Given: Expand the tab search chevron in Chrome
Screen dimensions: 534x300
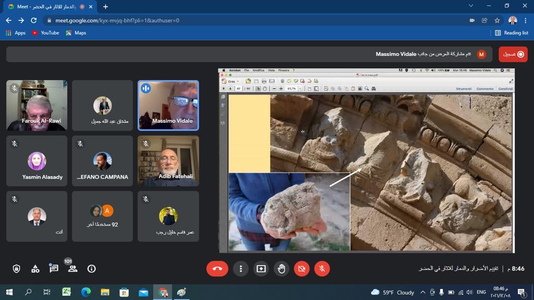Looking at the screenshot, I should pos(471,6).
